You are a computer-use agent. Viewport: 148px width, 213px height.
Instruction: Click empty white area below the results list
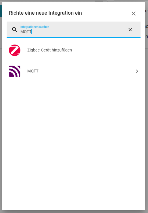click(x=74, y=136)
